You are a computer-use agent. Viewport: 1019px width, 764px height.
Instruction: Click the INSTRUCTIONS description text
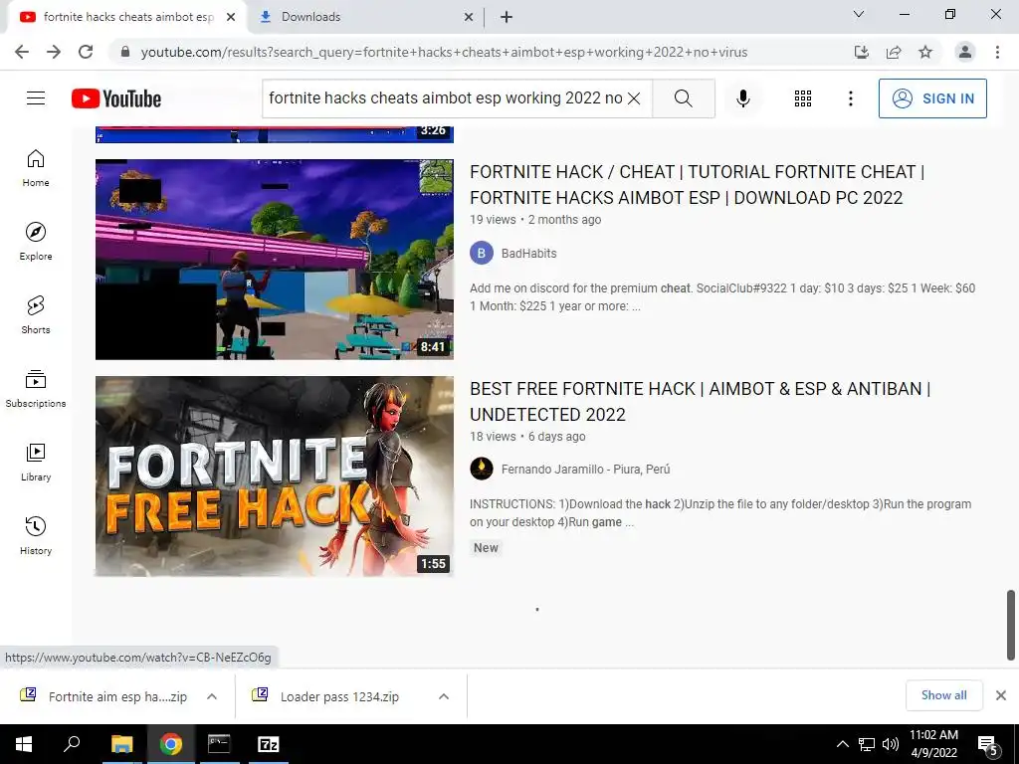[x=720, y=513]
